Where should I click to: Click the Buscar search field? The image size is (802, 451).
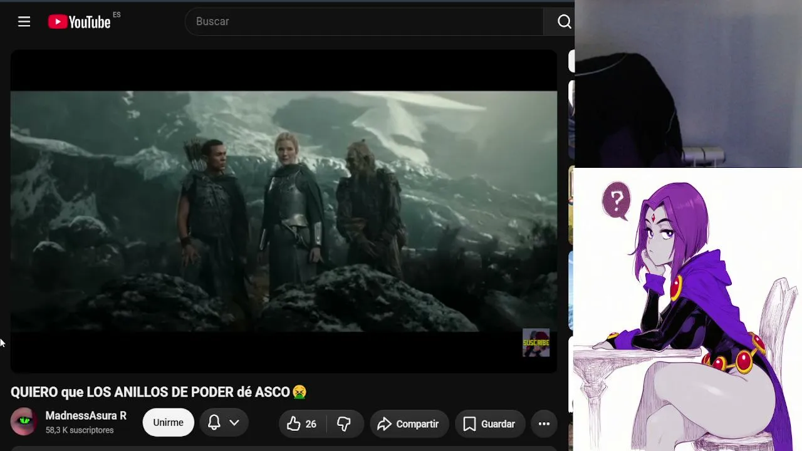[x=364, y=22]
